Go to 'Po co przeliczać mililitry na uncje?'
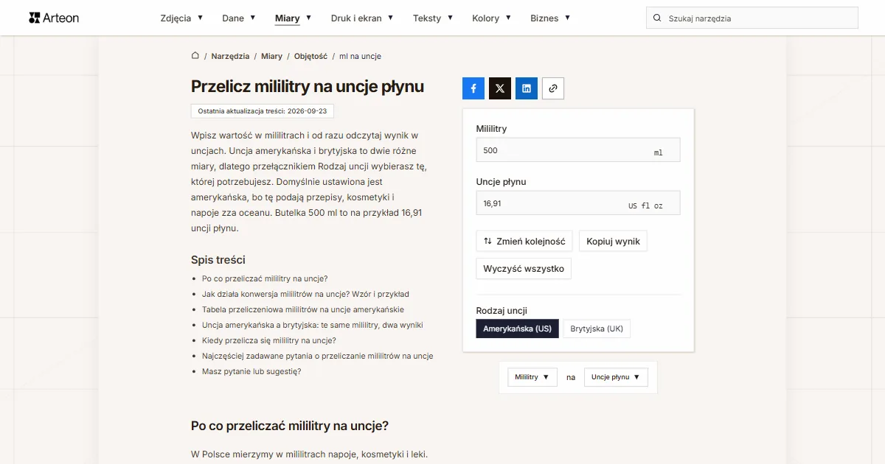 (265, 278)
